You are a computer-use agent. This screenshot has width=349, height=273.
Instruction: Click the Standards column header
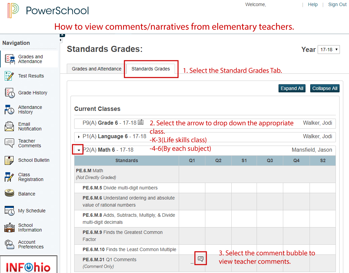click(127, 161)
